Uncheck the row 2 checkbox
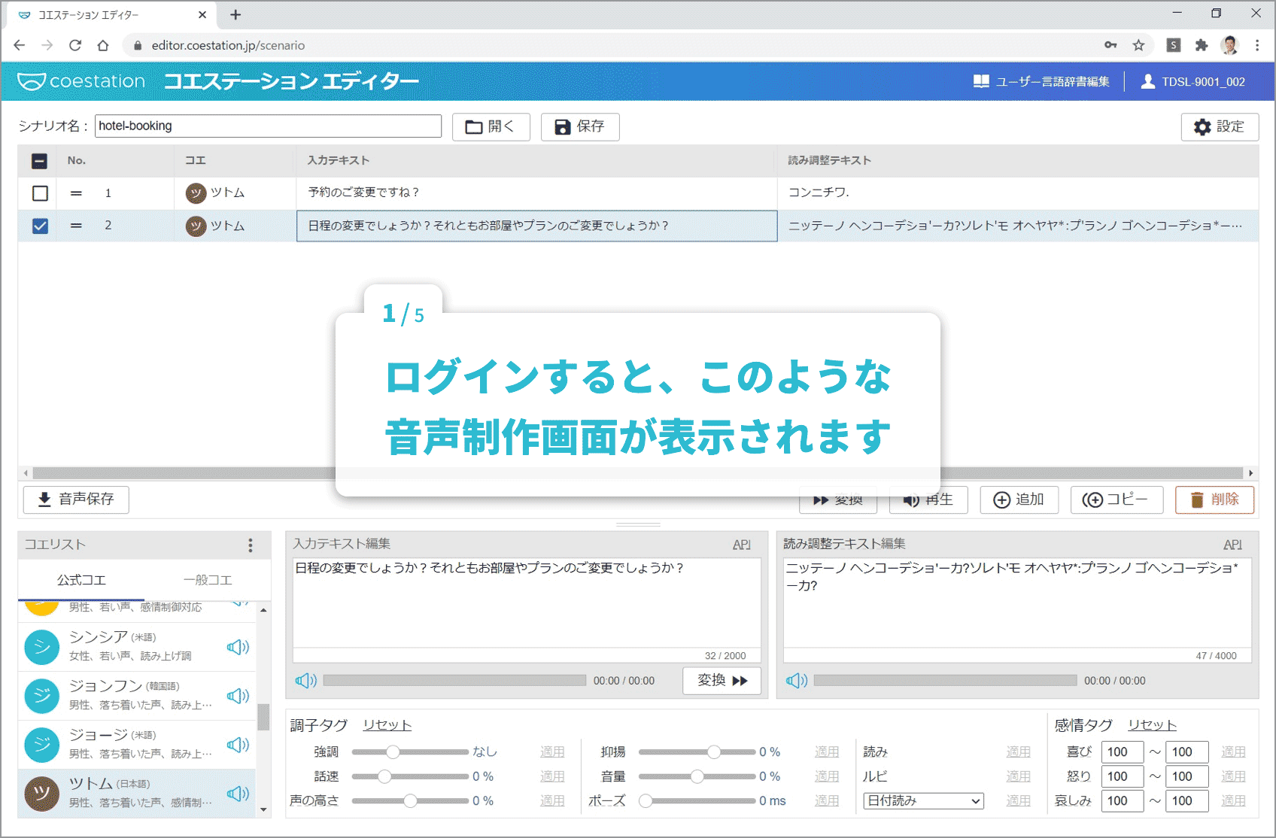1276x838 pixels. pos(40,226)
